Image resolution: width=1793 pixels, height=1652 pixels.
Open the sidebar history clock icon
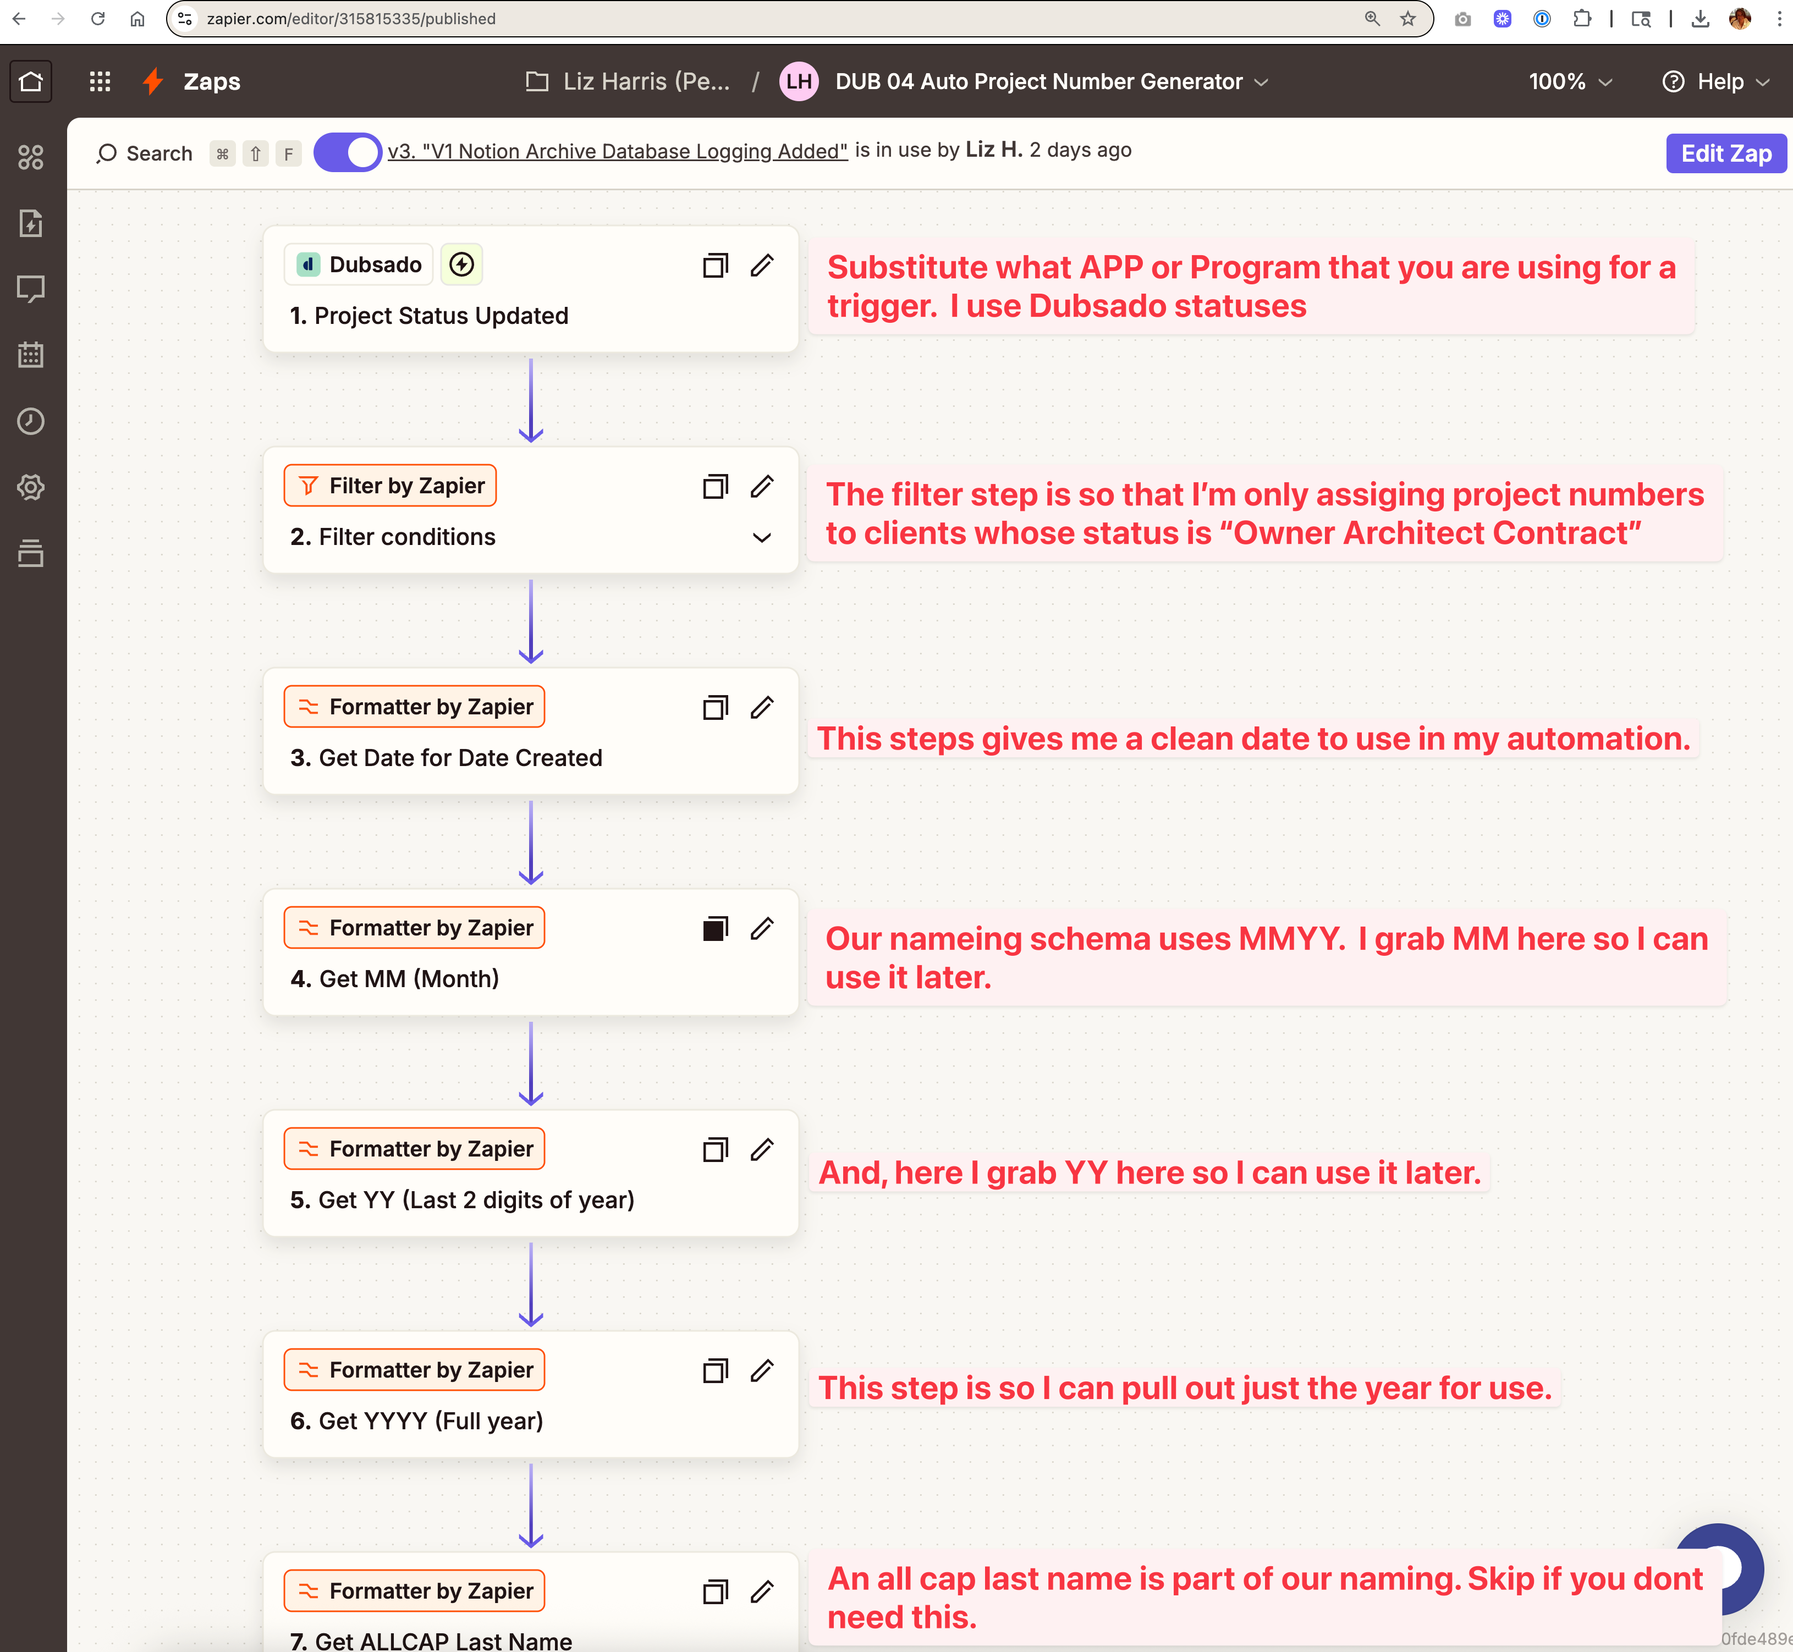(31, 421)
